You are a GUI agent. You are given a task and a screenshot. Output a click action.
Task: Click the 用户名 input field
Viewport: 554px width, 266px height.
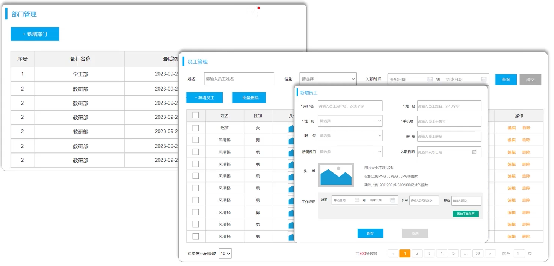tap(350, 106)
